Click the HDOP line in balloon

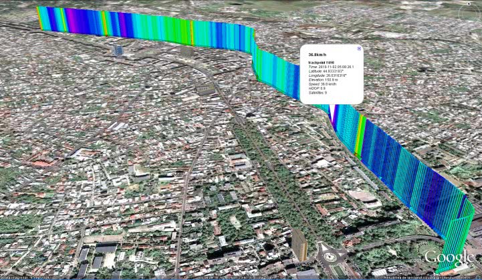click(316, 88)
